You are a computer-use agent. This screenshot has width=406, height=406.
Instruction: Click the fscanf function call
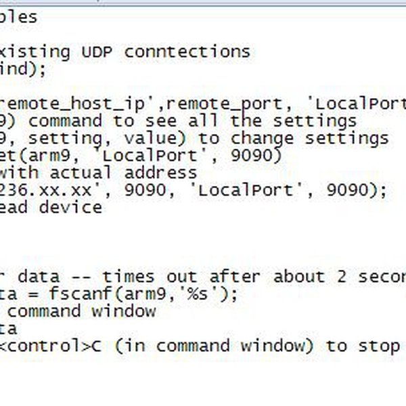click(80, 294)
